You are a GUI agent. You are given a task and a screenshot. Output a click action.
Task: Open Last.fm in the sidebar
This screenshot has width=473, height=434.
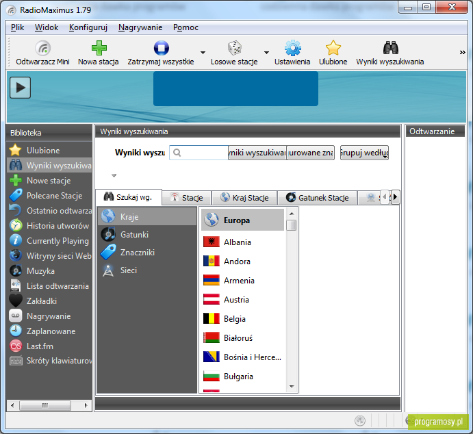point(49,346)
